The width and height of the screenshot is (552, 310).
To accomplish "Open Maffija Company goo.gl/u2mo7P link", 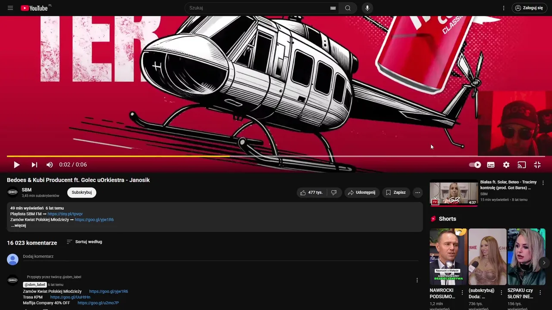I will tap(98, 303).
